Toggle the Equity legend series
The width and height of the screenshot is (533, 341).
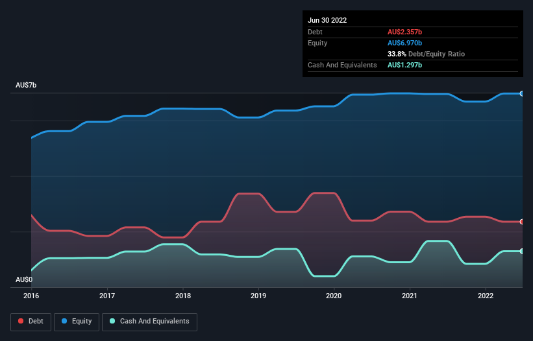tap(77, 322)
